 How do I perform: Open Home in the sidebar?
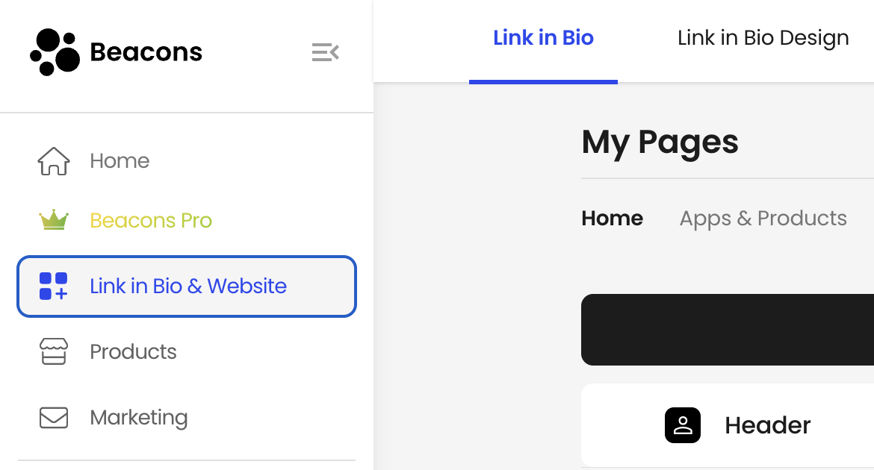click(x=120, y=161)
